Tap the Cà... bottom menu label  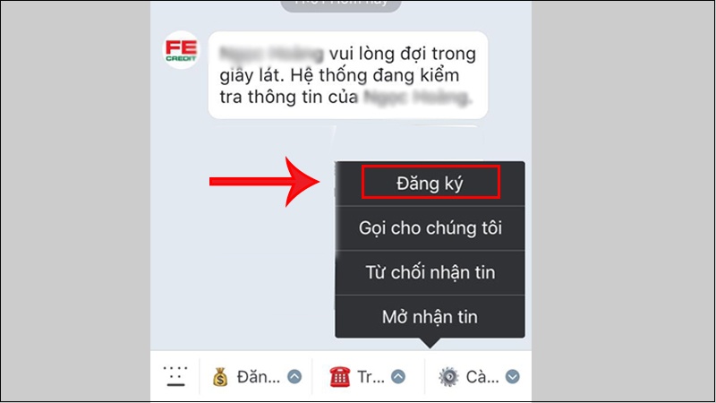pos(482,377)
